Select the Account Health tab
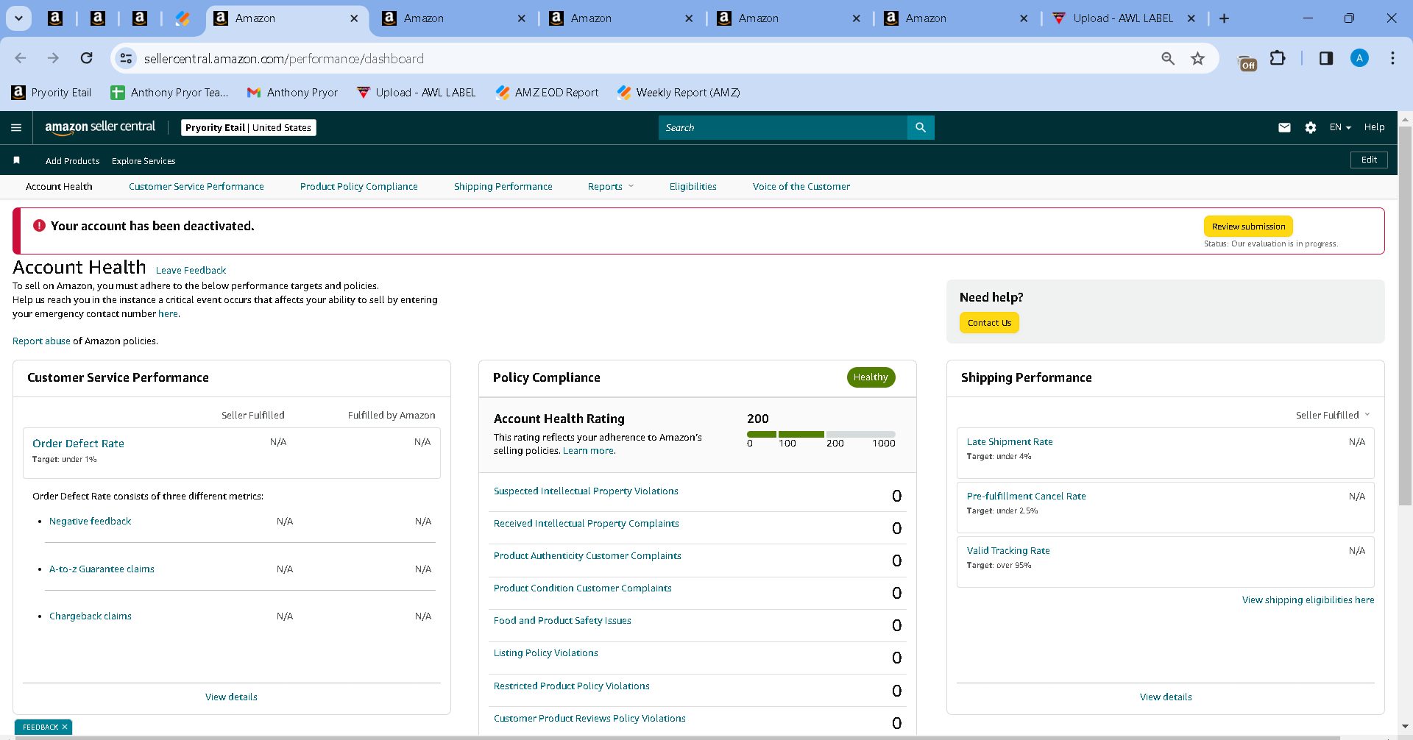The image size is (1413, 740). pyautogui.click(x=59, y=186)
